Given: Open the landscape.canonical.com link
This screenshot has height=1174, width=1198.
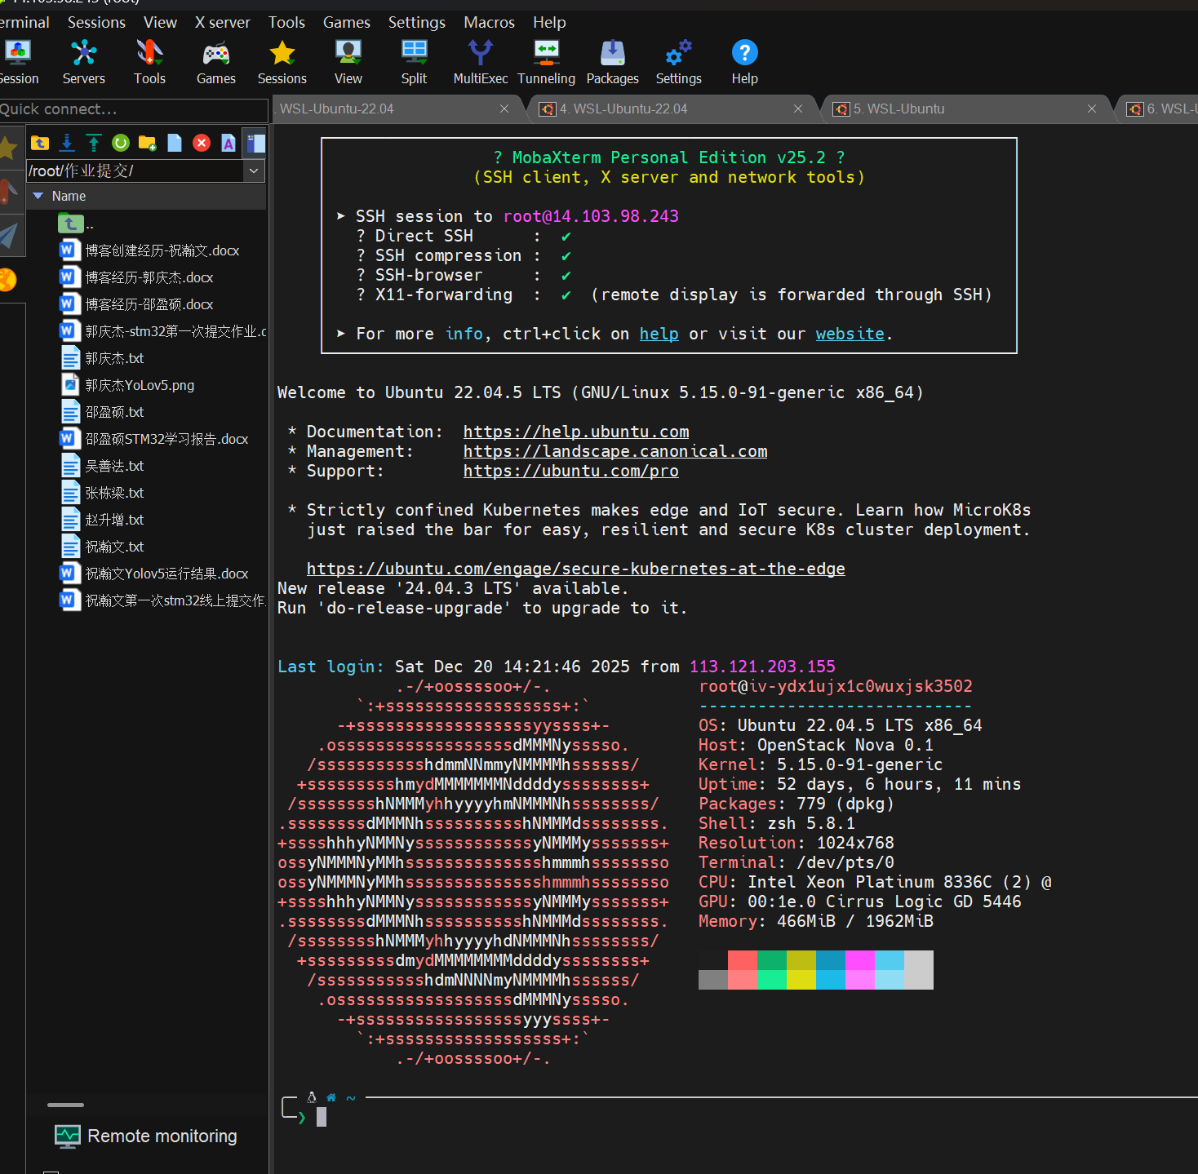Looking at the screenshot, I should click(x=615, y=451).
